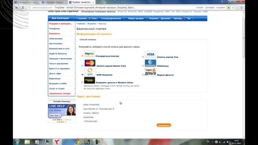258x145 pixels.
Task: Open Google Chrome from the taskbar
Action: point(77,142)
